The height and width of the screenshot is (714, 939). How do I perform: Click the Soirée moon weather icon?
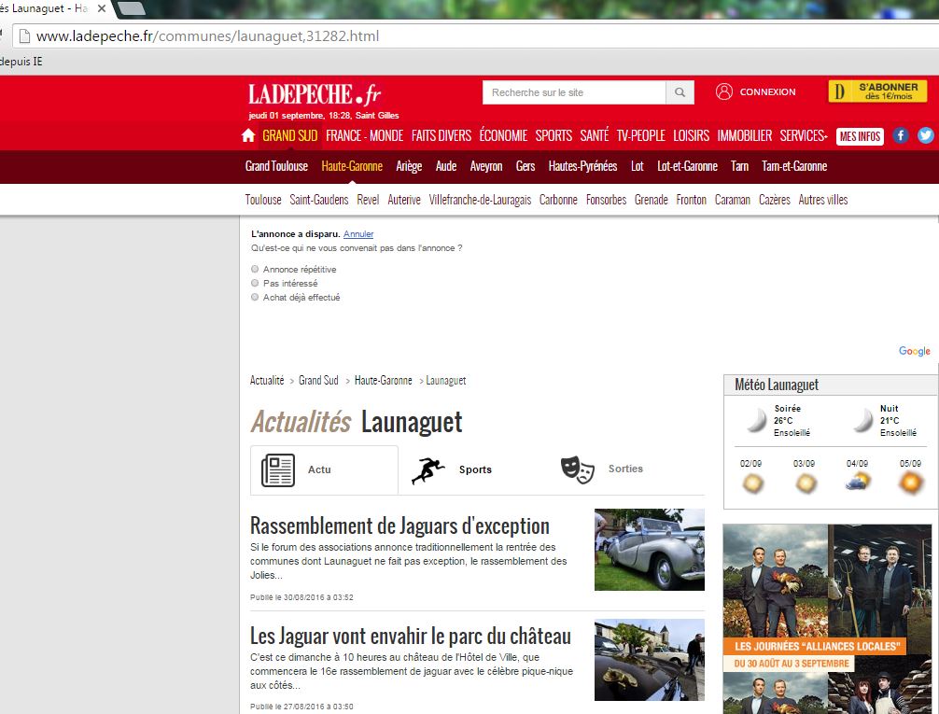(x=756, y=420)
